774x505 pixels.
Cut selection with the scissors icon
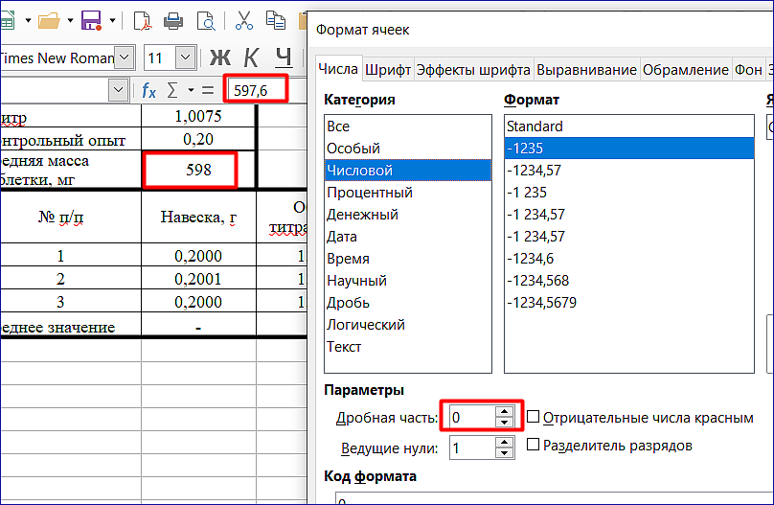pyautogui.click(x=244, y=21)
